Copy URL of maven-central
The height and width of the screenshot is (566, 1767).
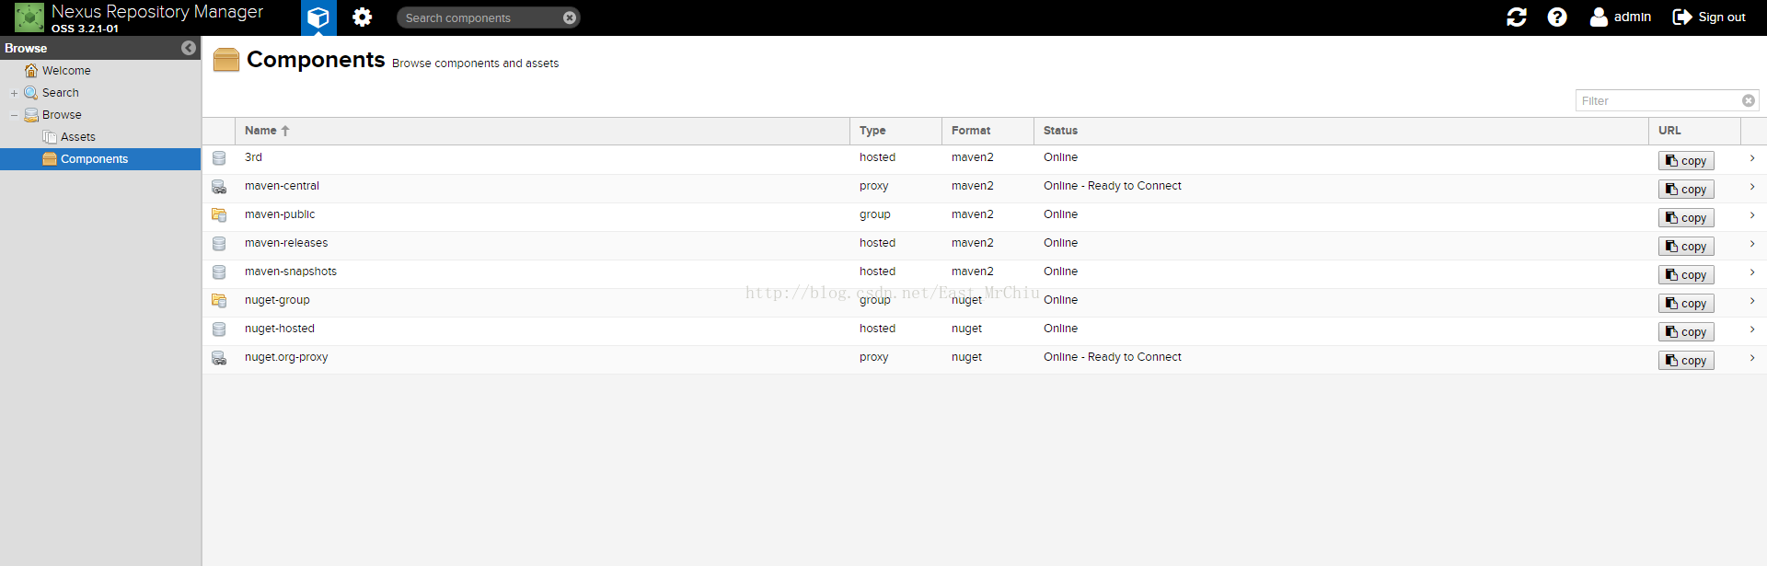pos(1686,190)
